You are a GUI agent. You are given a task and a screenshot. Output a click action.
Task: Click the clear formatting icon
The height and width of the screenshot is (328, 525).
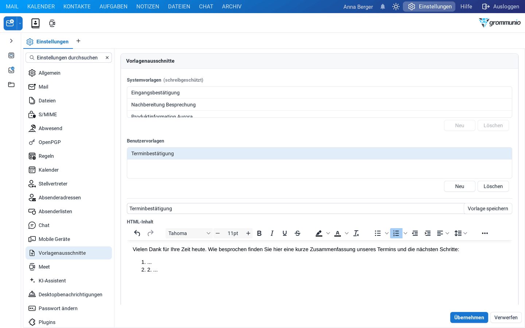point(356,233)
